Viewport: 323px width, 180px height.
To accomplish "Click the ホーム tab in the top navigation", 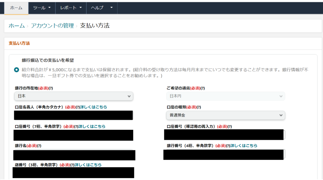I will pyautogui.click(x=16, y=8).
